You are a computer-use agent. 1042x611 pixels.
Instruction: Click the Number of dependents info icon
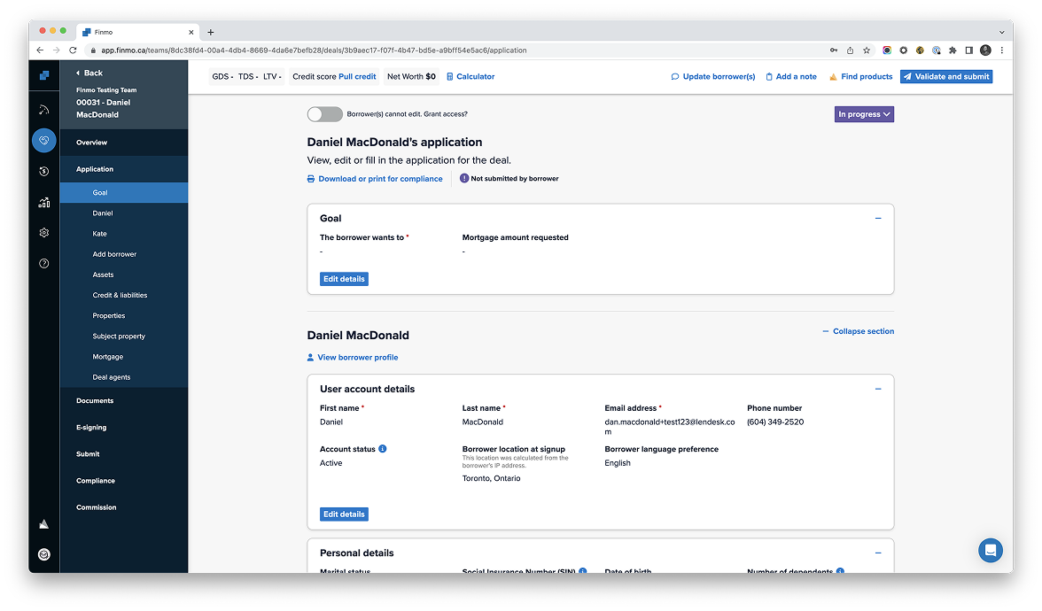tap(841, 571)
